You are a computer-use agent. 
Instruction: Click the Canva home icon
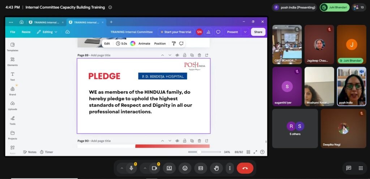(21, 22)
